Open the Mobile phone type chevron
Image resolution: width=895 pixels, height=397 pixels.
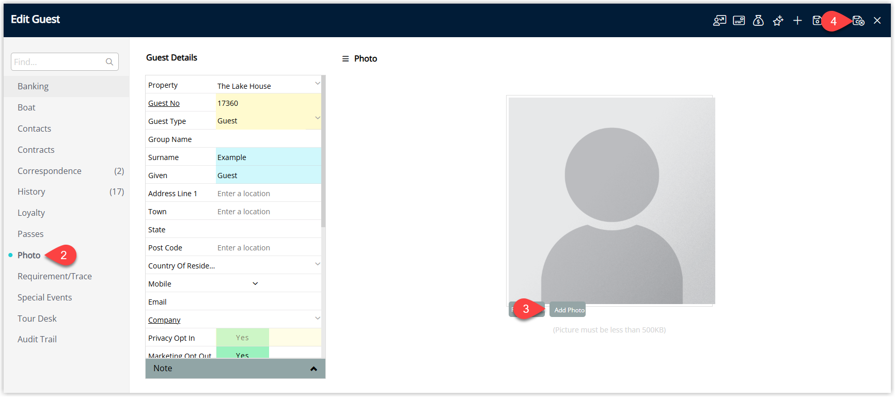click(255, 284)
